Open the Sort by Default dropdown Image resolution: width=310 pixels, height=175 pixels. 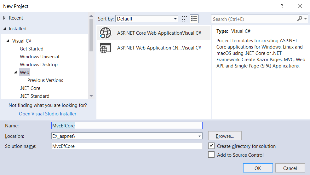click(x=147, y=19)
